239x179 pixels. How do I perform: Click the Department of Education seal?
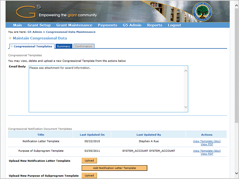click(x=202, y=12)
